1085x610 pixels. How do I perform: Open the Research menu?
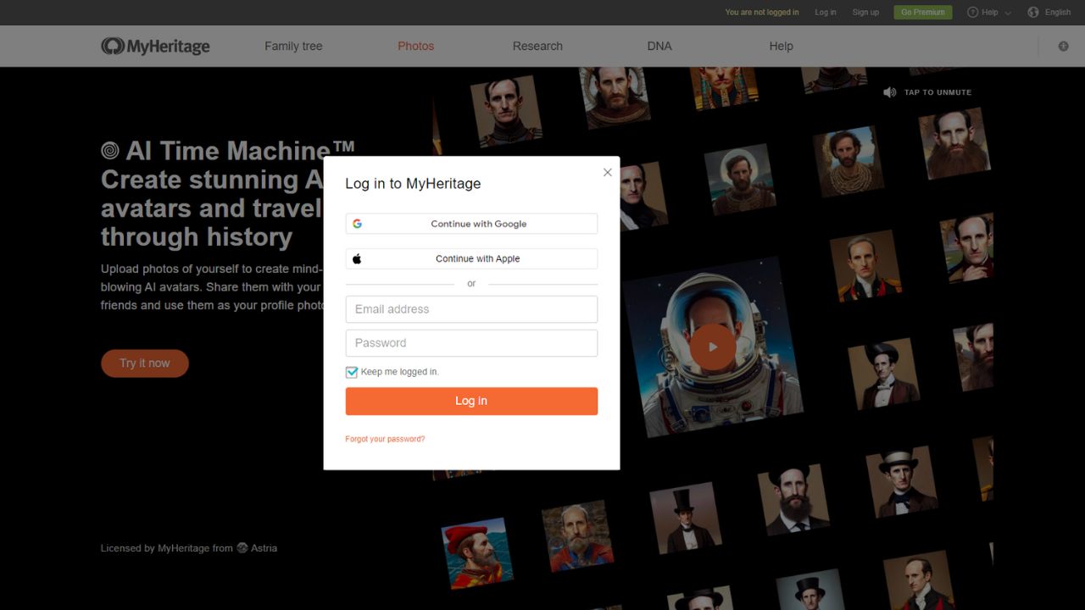tap(537, 46)
